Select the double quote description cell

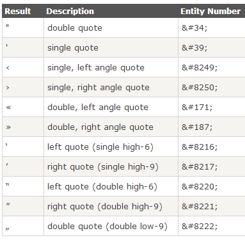tap(111, 28)
